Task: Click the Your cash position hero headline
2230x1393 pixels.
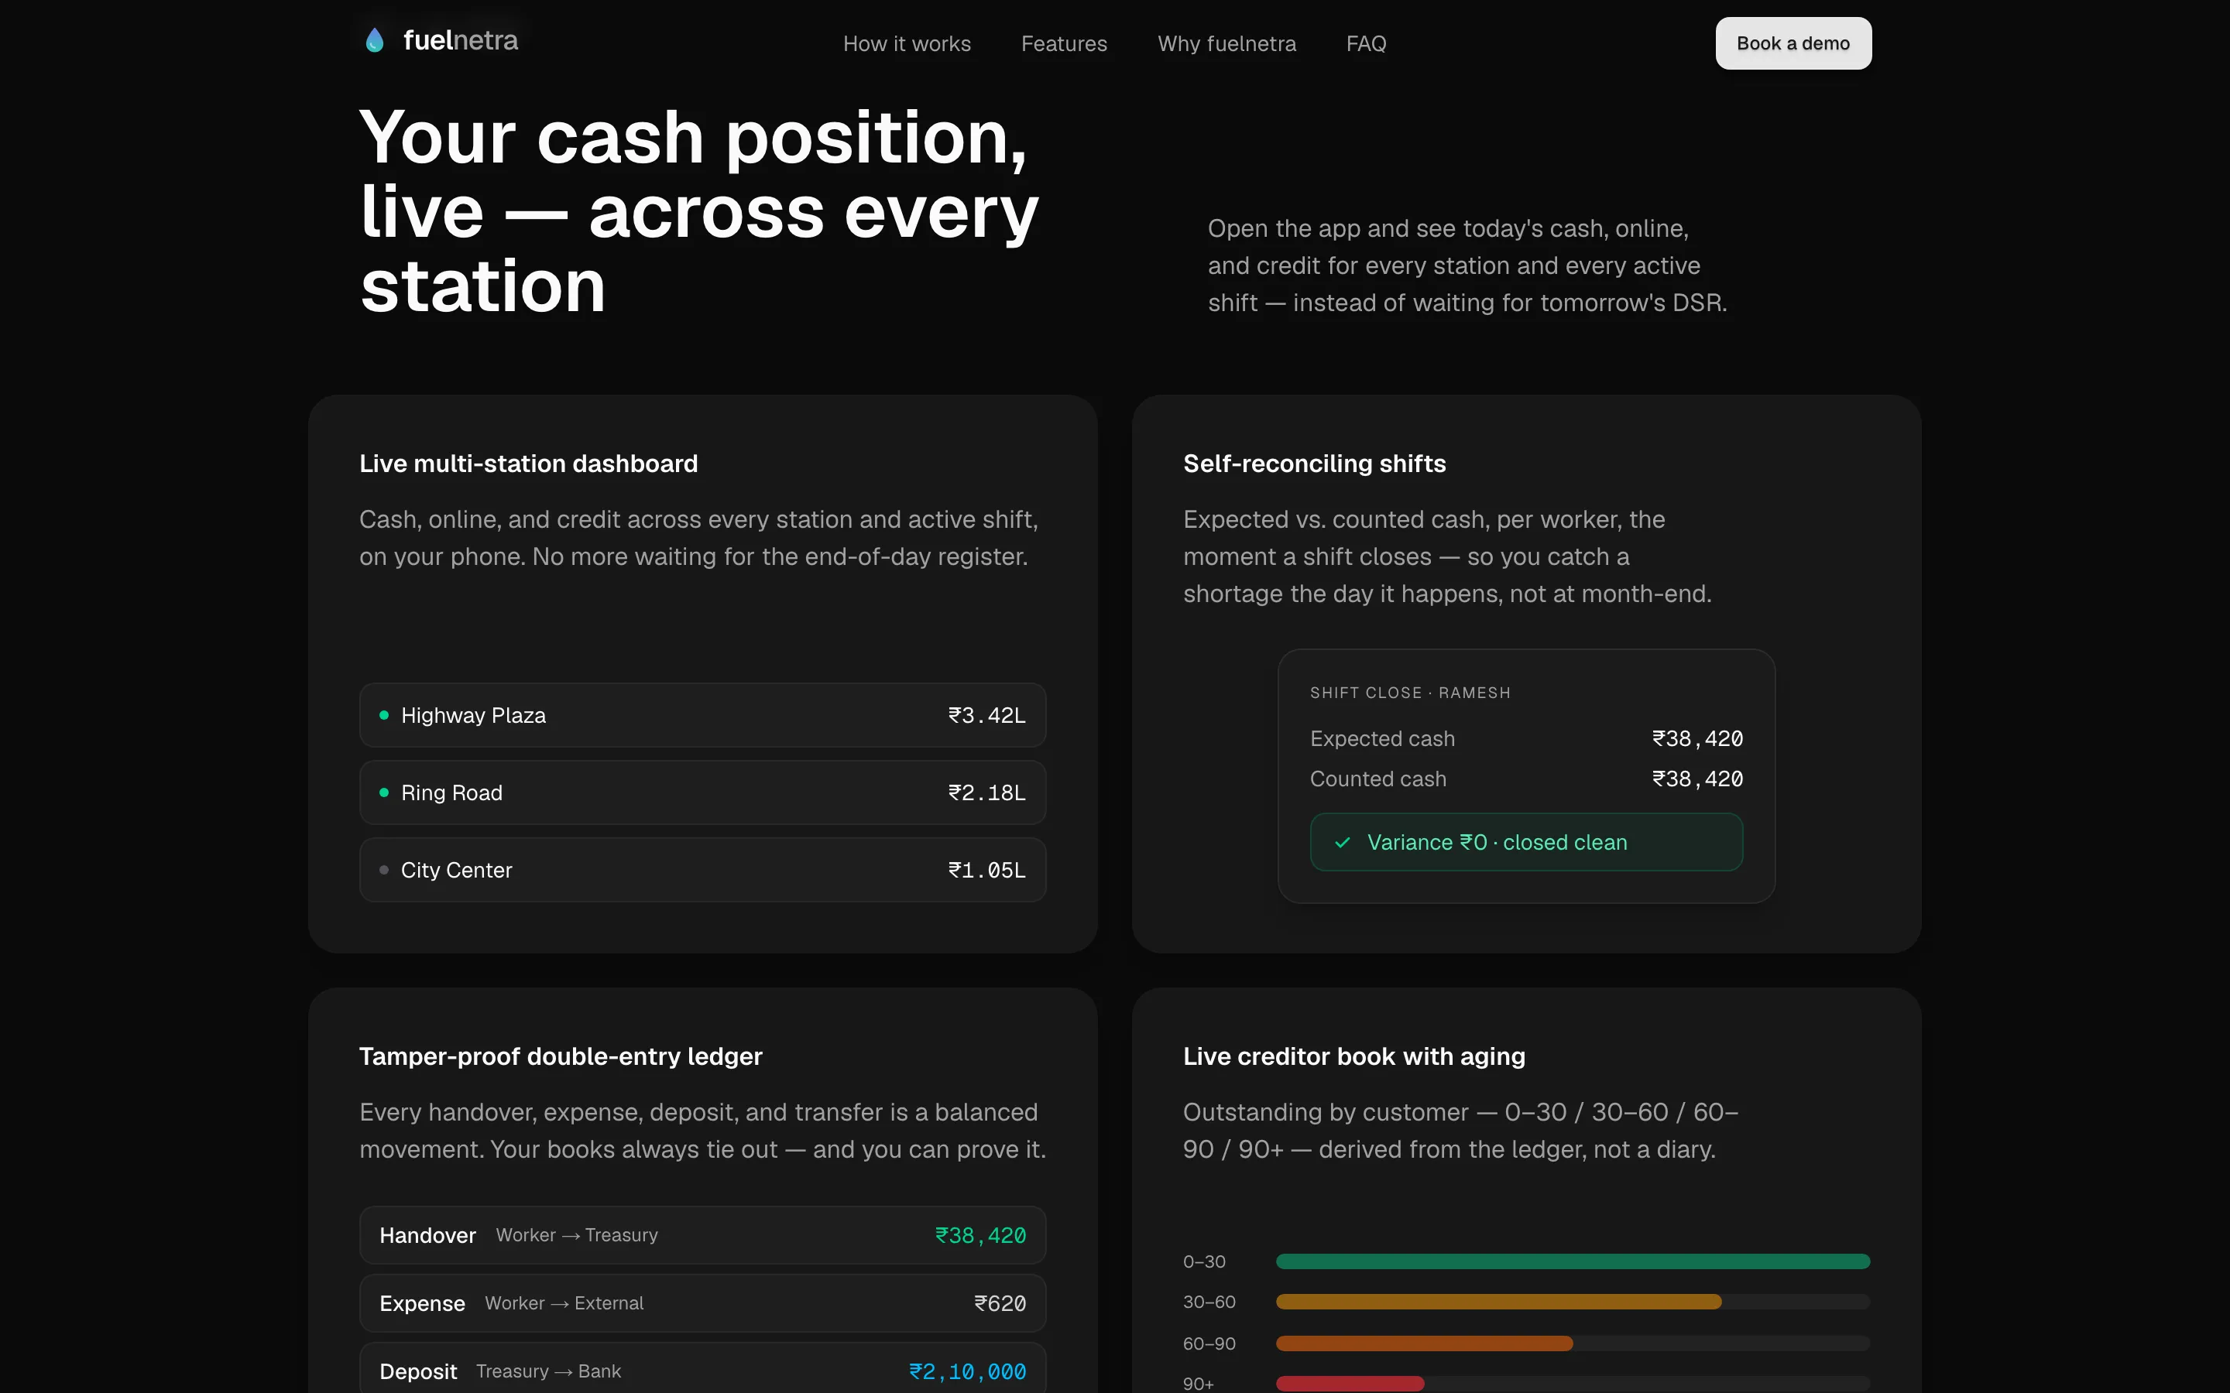Action: click(x=699, y=211)
